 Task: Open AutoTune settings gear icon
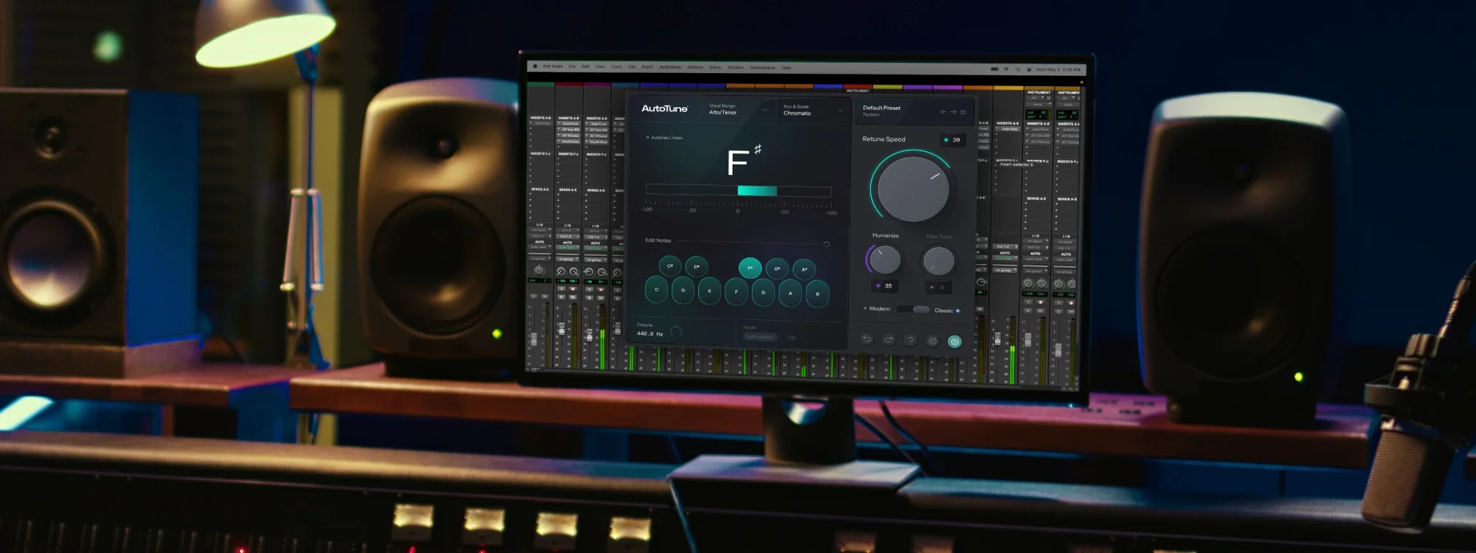(x=932, y=341)
